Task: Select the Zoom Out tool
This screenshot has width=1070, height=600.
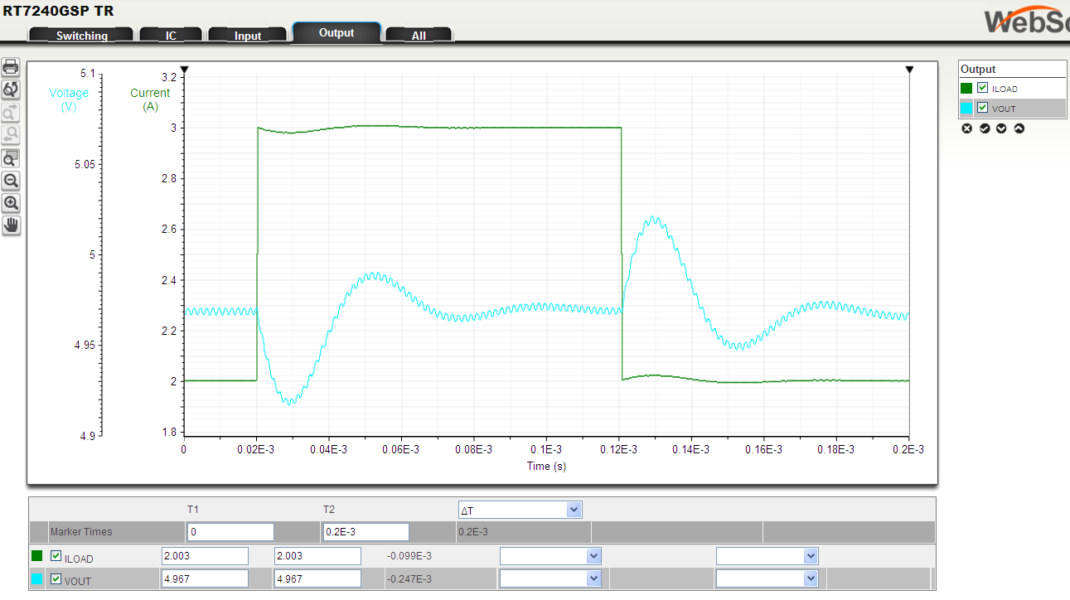Action: (x=11, y=180)
